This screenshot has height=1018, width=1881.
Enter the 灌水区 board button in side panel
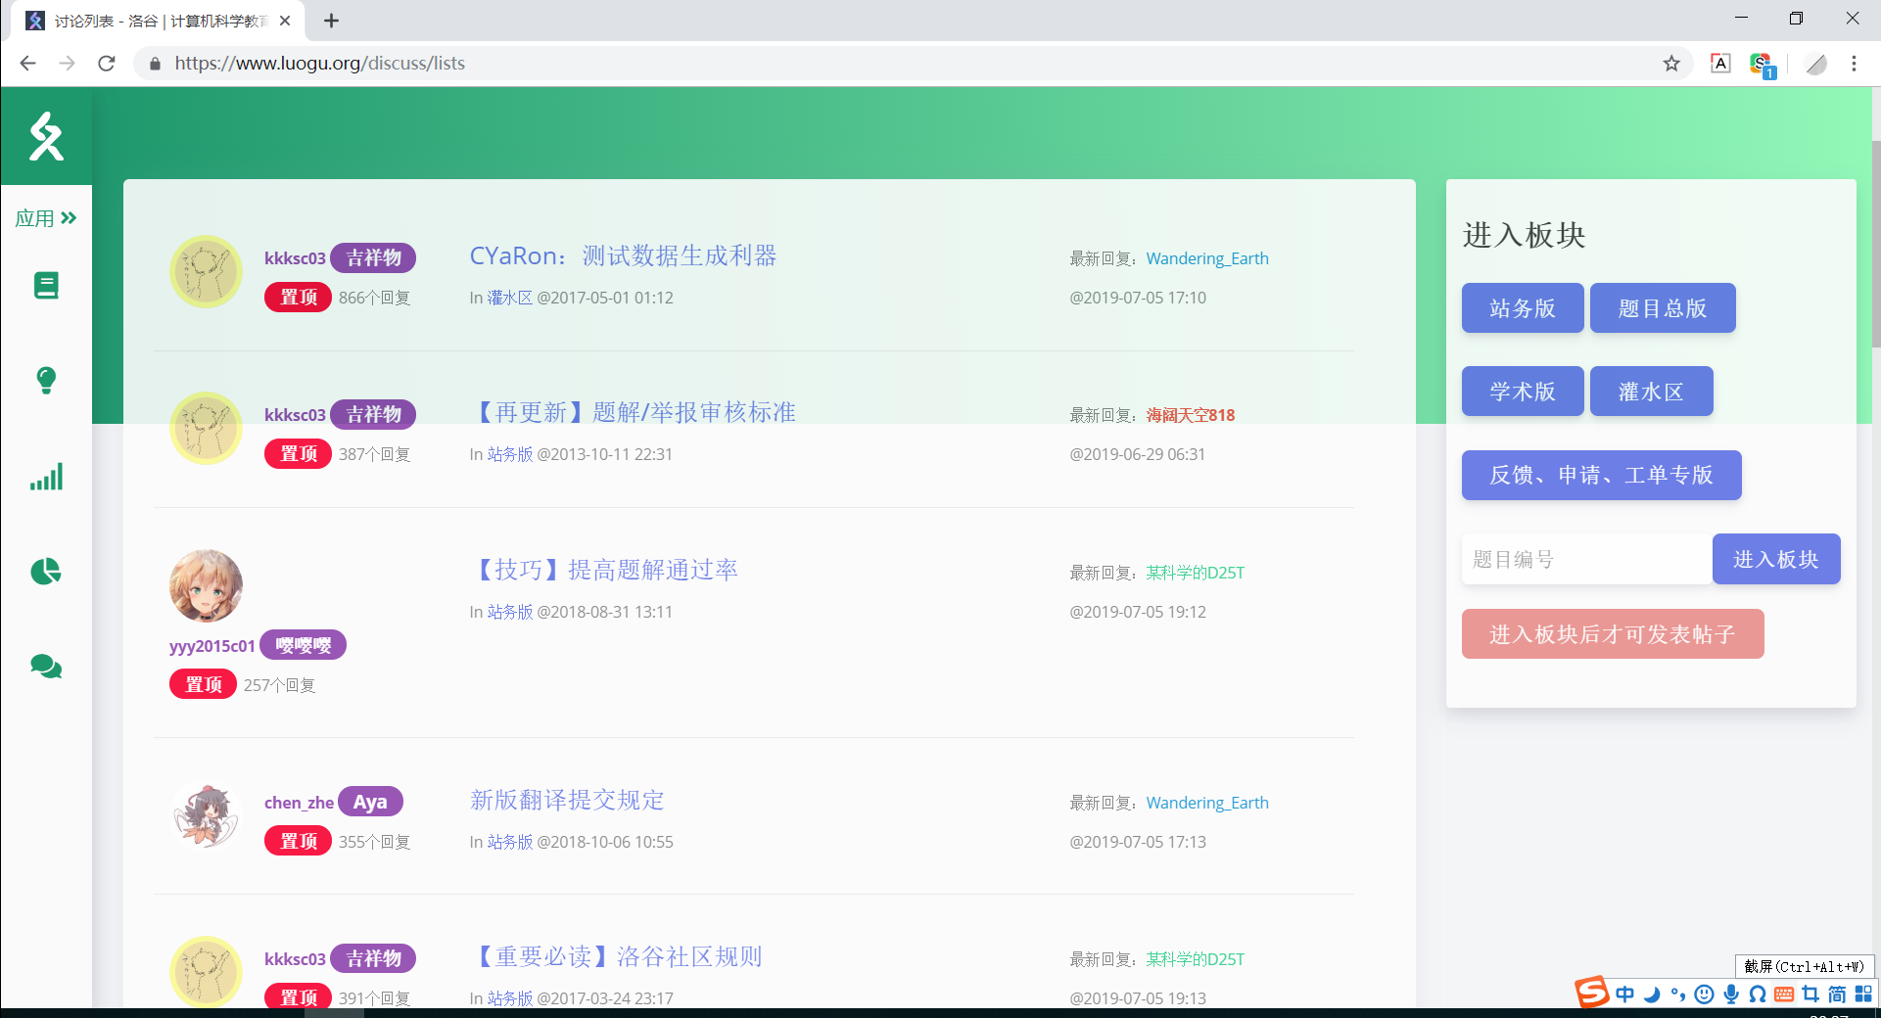tap(1652, 392)
